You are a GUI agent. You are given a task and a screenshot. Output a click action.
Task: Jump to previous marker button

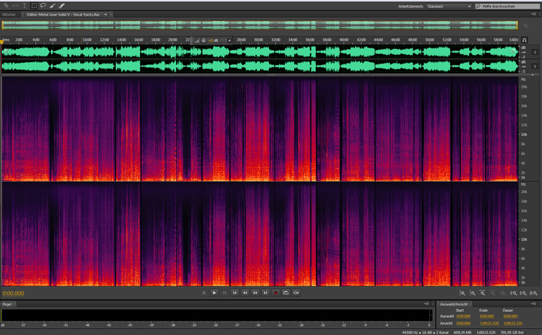click(x=234, y=292)
